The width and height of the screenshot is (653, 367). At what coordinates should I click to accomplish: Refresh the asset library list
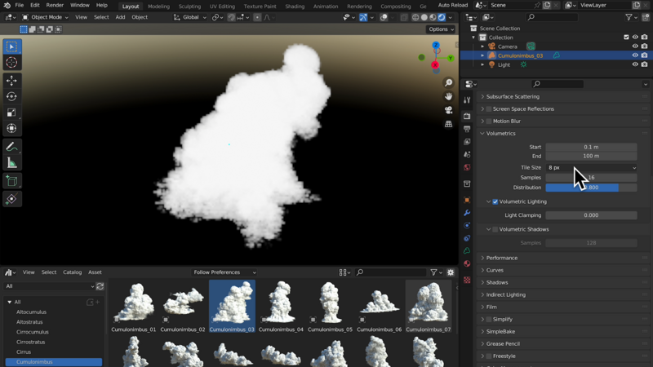pyautogui.click(x=100, y=286)
